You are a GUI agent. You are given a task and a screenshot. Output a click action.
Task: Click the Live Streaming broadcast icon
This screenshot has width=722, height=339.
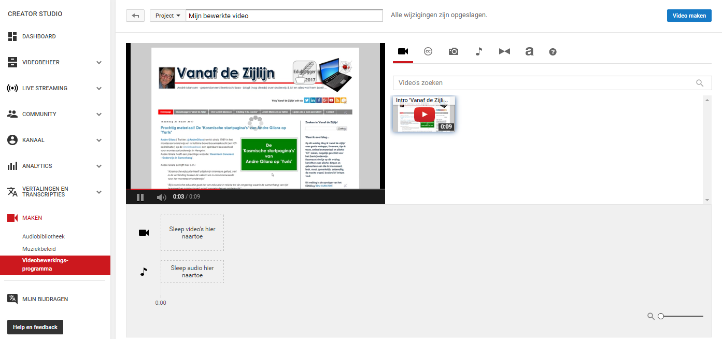coord(12,88)
